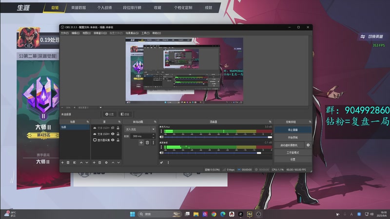390x219 pixels.
Task: Undock the Sources panel
Action: tap(119, 122)
